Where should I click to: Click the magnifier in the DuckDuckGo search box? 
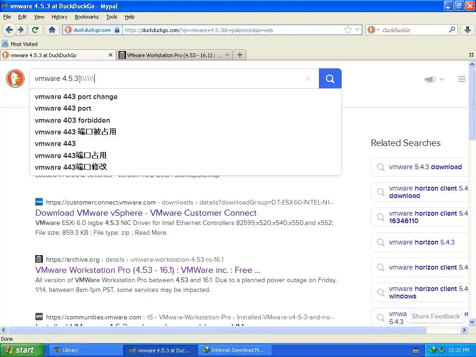[x=452, y=30]
